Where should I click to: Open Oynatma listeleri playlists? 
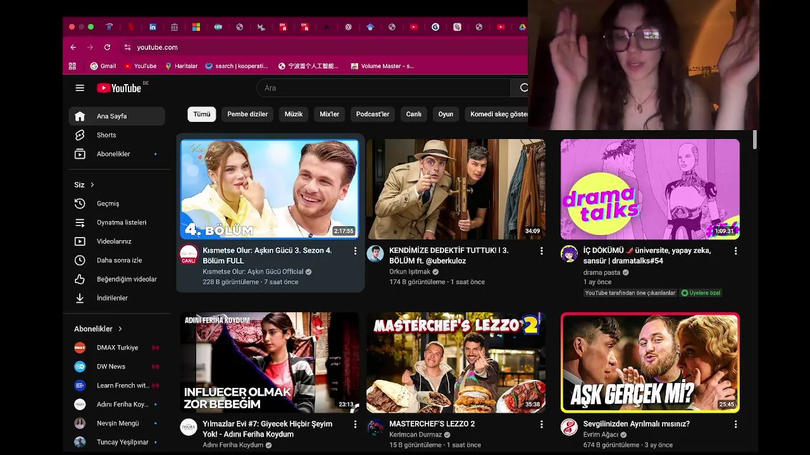[x=117, y=222]
